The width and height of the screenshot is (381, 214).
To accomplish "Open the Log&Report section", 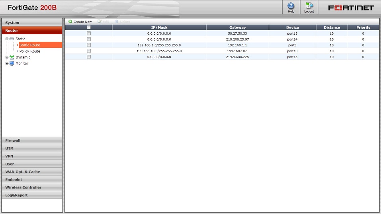I will coord(32,195).
